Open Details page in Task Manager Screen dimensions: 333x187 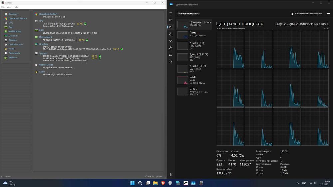coord(171,55)
